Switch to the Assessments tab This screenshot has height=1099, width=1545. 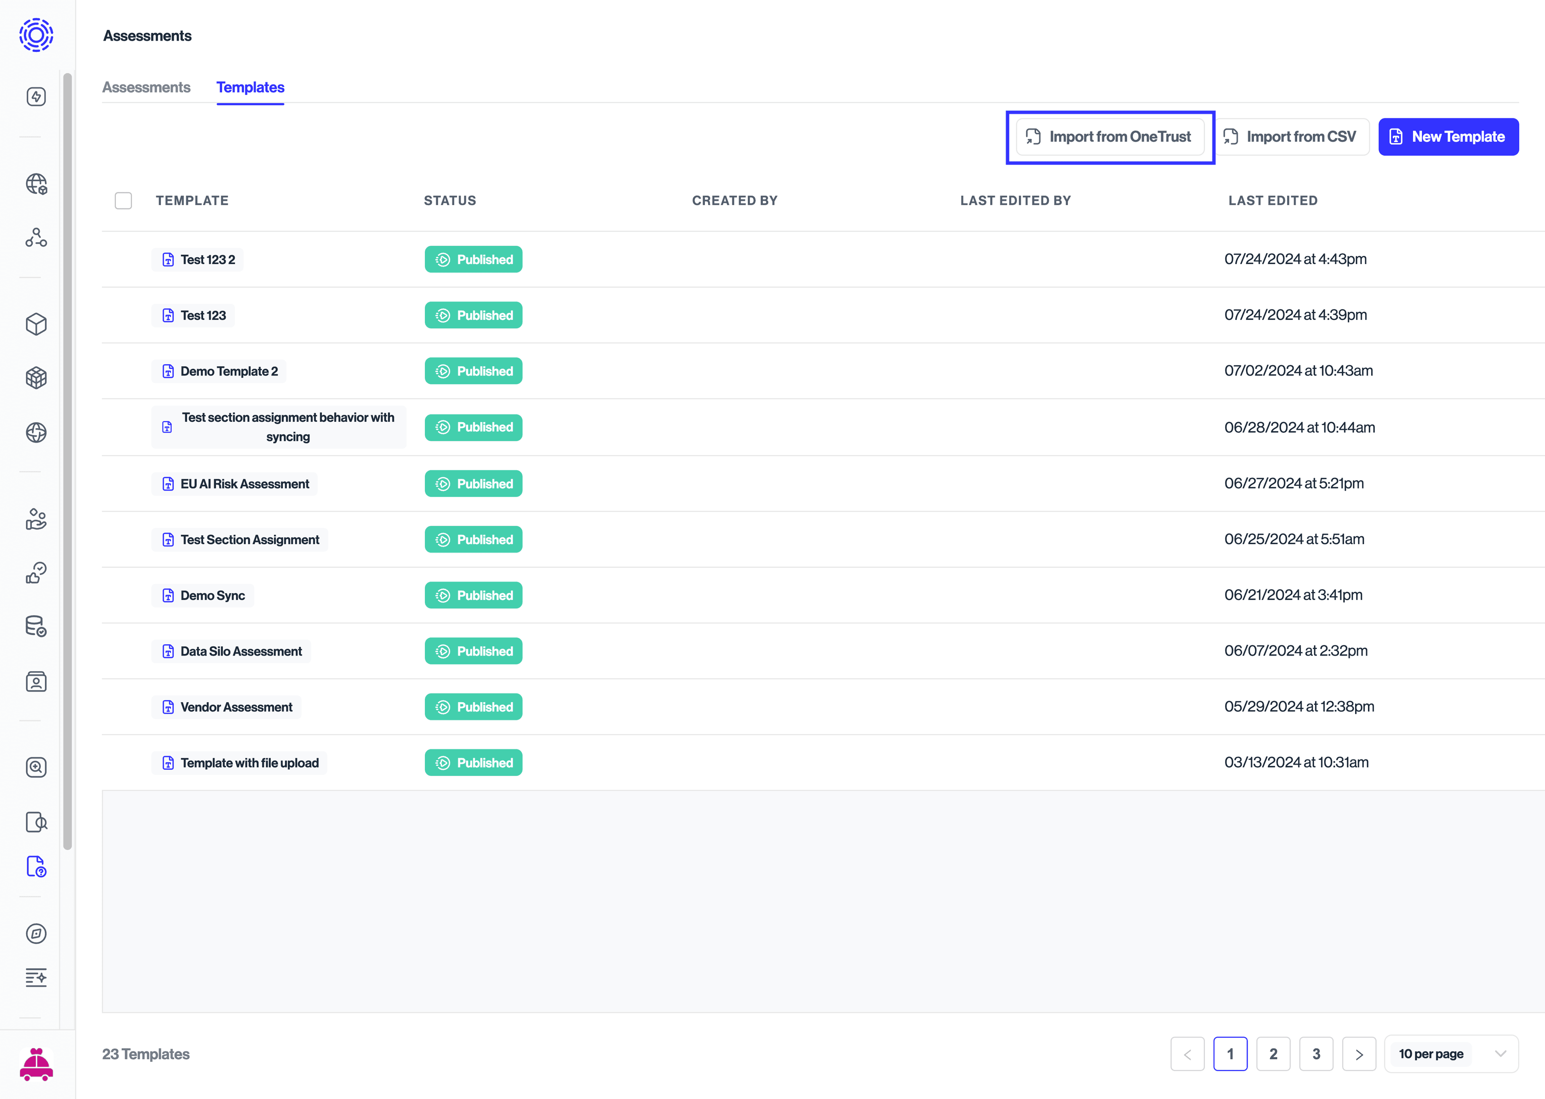[x=146, y=87]
